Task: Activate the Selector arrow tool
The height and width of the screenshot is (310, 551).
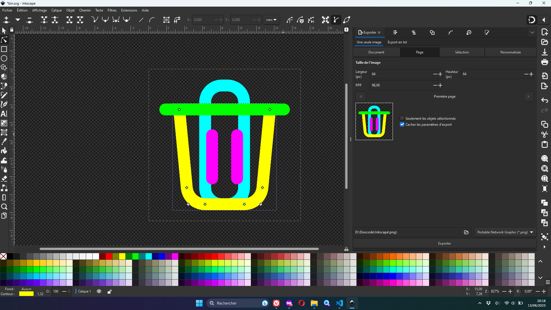Action: 4,30
